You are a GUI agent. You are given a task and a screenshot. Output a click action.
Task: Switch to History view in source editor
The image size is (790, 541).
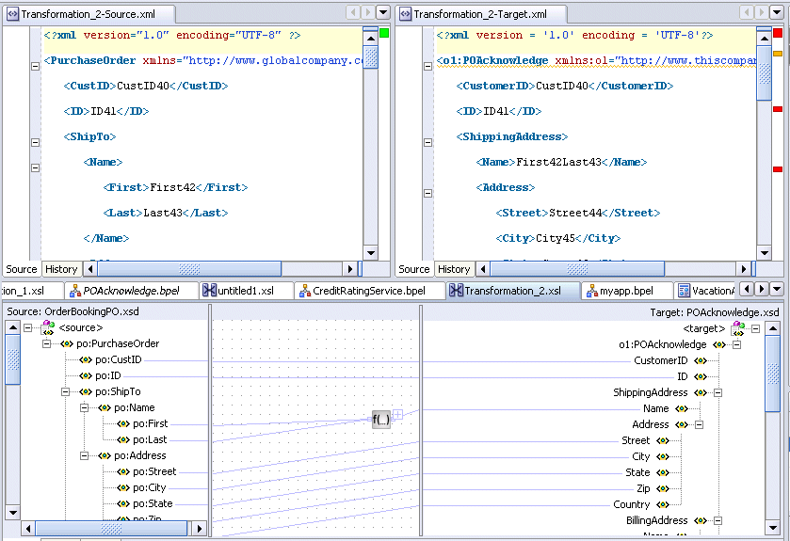click(61, 269)
